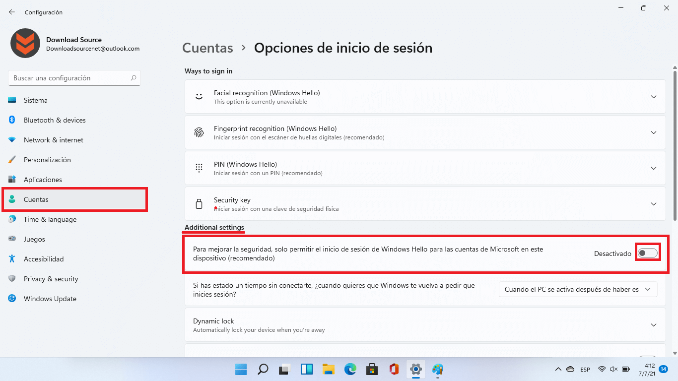678x381 pixels.
Task: Click the Aplicaciones sidebar icon
Action: point(12,180)
